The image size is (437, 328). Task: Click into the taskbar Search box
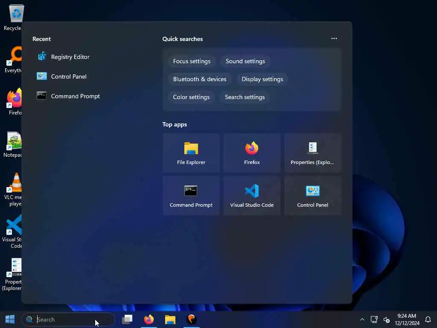point(68,319)
